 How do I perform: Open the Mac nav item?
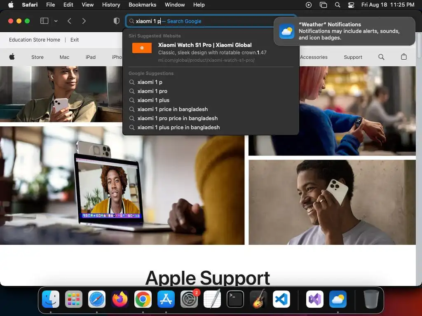pos(64,57)
